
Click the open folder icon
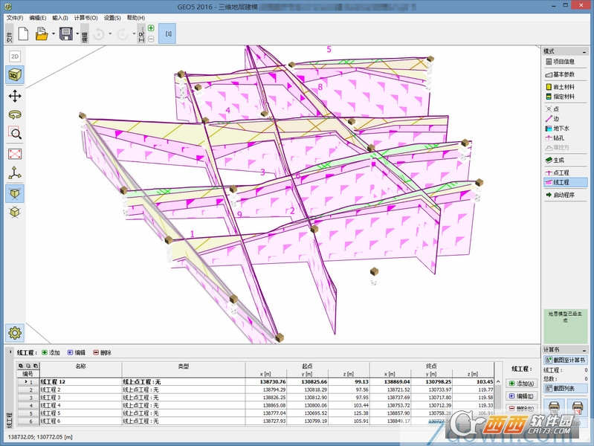click(42, 33)
